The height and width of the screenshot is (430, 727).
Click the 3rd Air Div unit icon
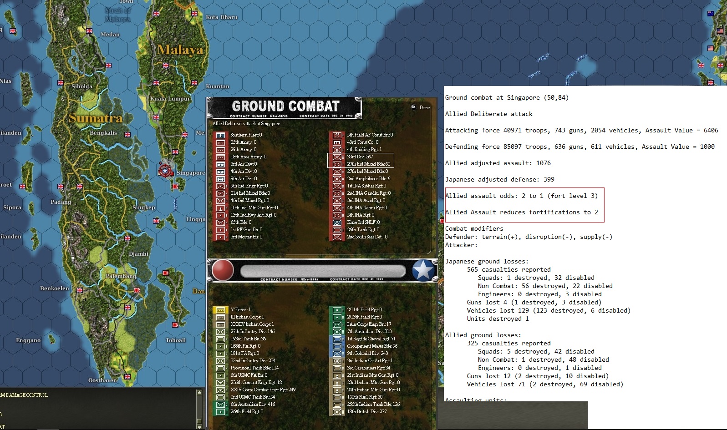(x=221, y=164)
